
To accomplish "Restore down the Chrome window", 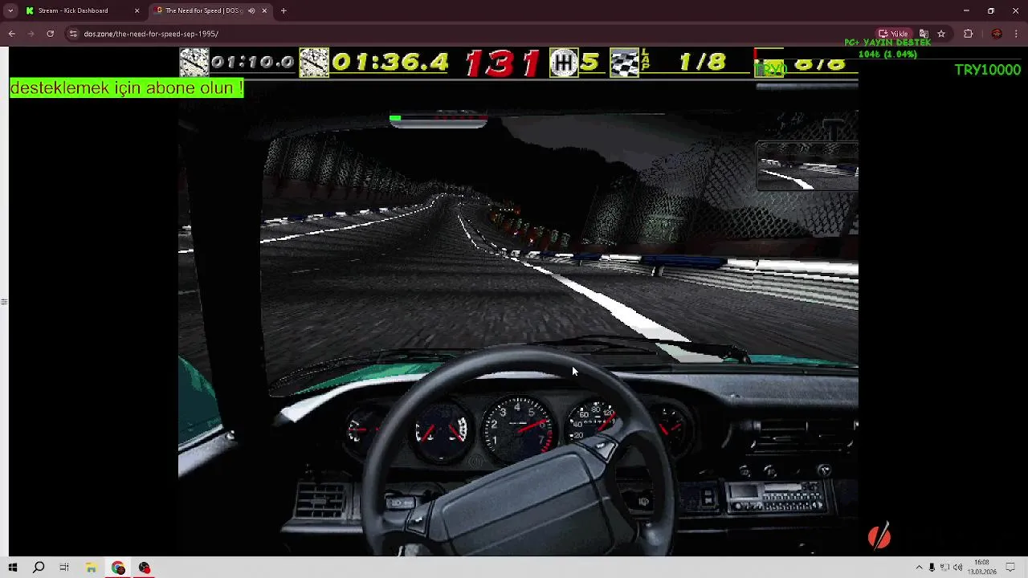I will click(x=991, y=10).
